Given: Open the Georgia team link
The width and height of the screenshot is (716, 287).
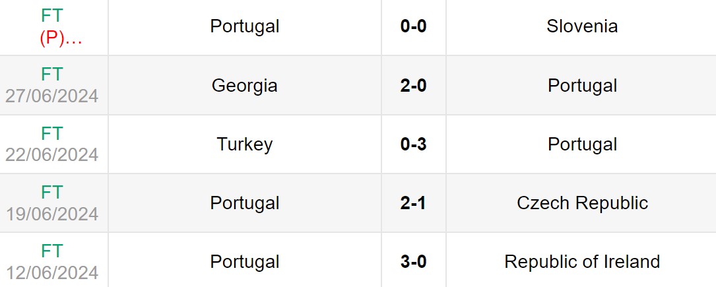Looking at the screenshot, I should tap(245, 86).
